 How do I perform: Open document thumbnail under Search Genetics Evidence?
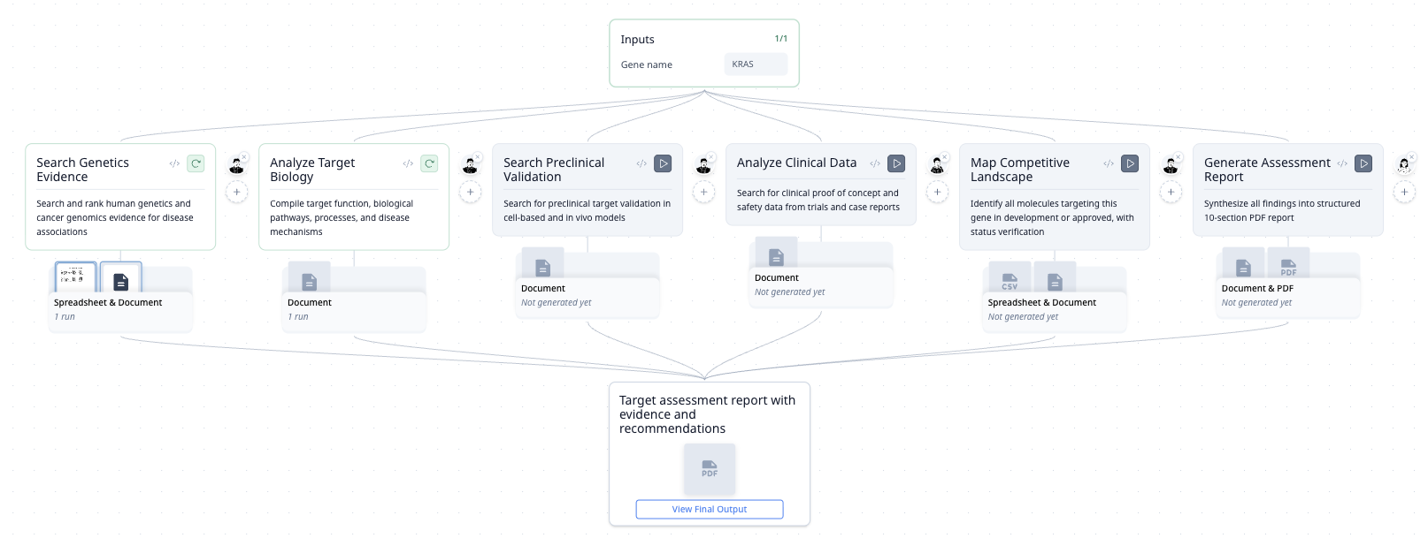[x=121, y=279]
